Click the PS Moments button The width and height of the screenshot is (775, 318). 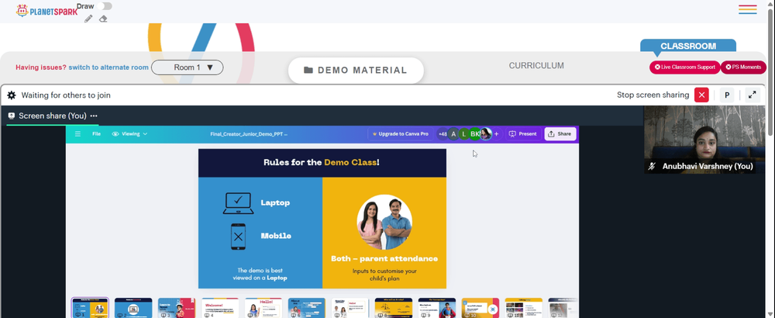[x=743, y=67]
